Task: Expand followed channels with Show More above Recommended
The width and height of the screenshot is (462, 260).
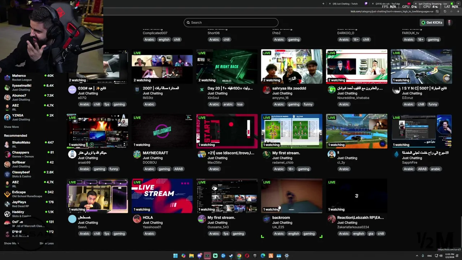Action: 11,127
